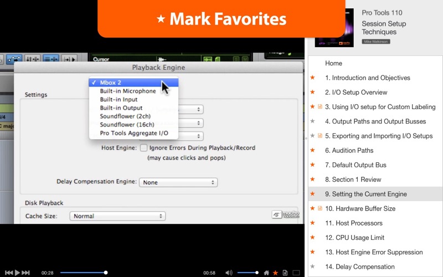Mute audio using the speaker icon

(229, 273)
